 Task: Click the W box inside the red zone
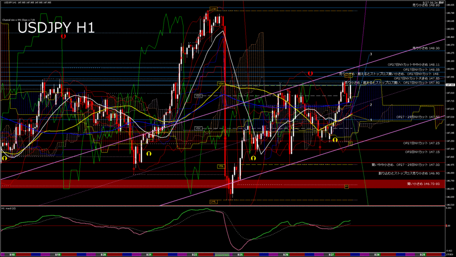(346, 186)
